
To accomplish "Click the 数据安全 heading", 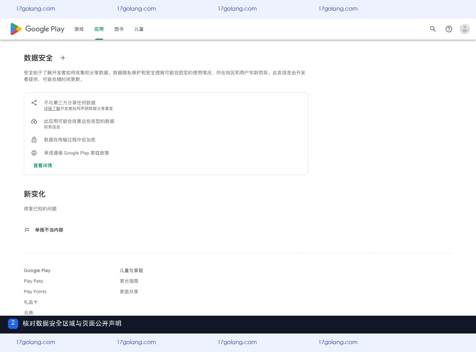I will [38, 58].
